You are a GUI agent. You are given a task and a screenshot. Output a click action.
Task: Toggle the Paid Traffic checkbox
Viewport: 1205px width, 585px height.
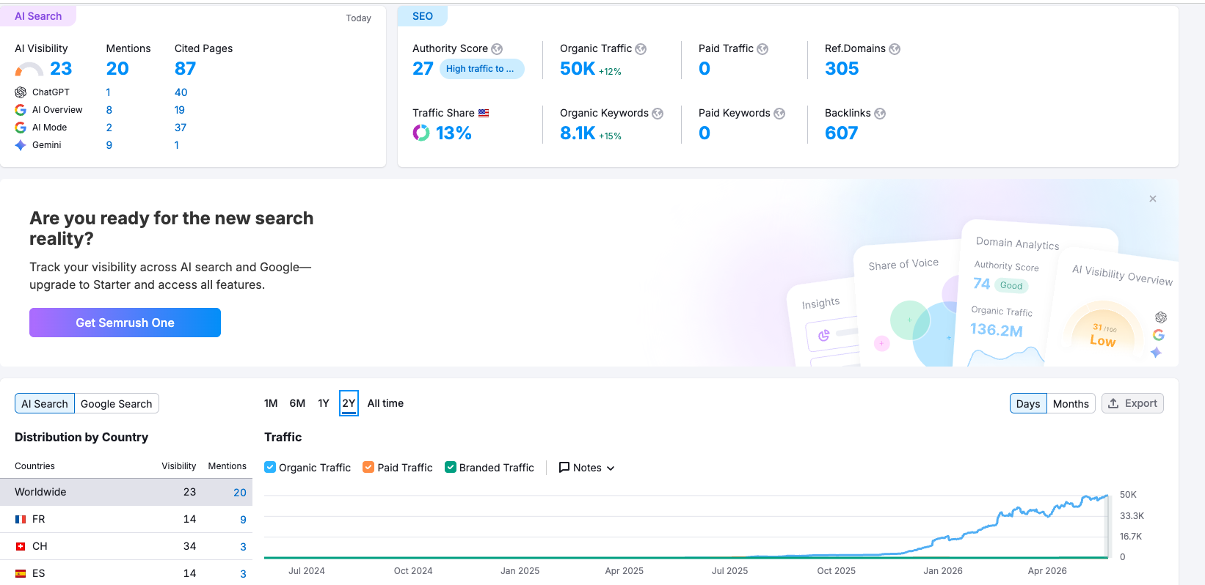[x=368, y=467]
